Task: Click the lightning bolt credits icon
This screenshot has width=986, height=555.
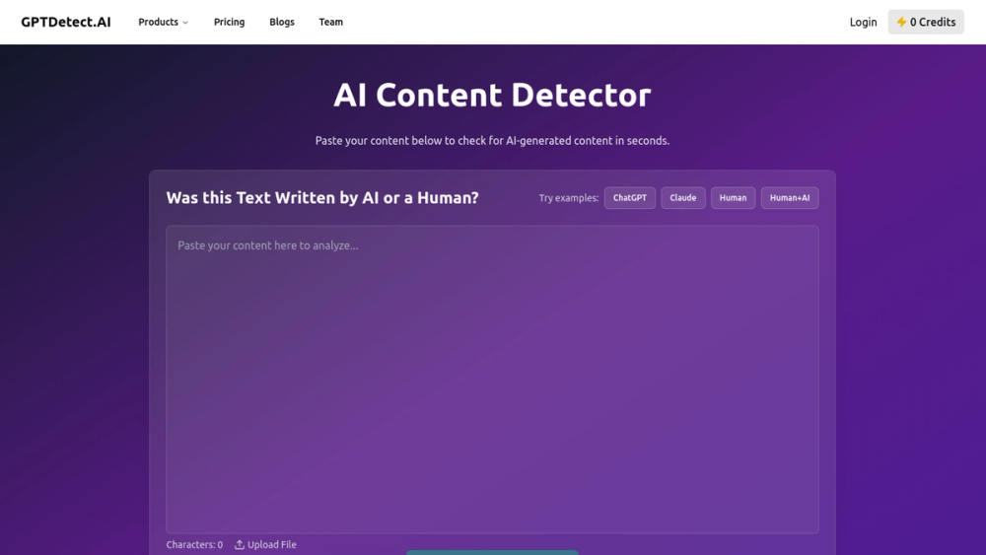Action: click(x=901, y=22)
